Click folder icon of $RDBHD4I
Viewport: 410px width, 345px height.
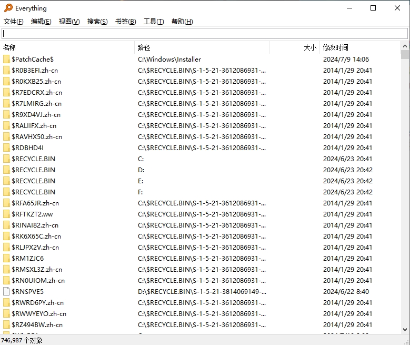(x=6, y=147)
